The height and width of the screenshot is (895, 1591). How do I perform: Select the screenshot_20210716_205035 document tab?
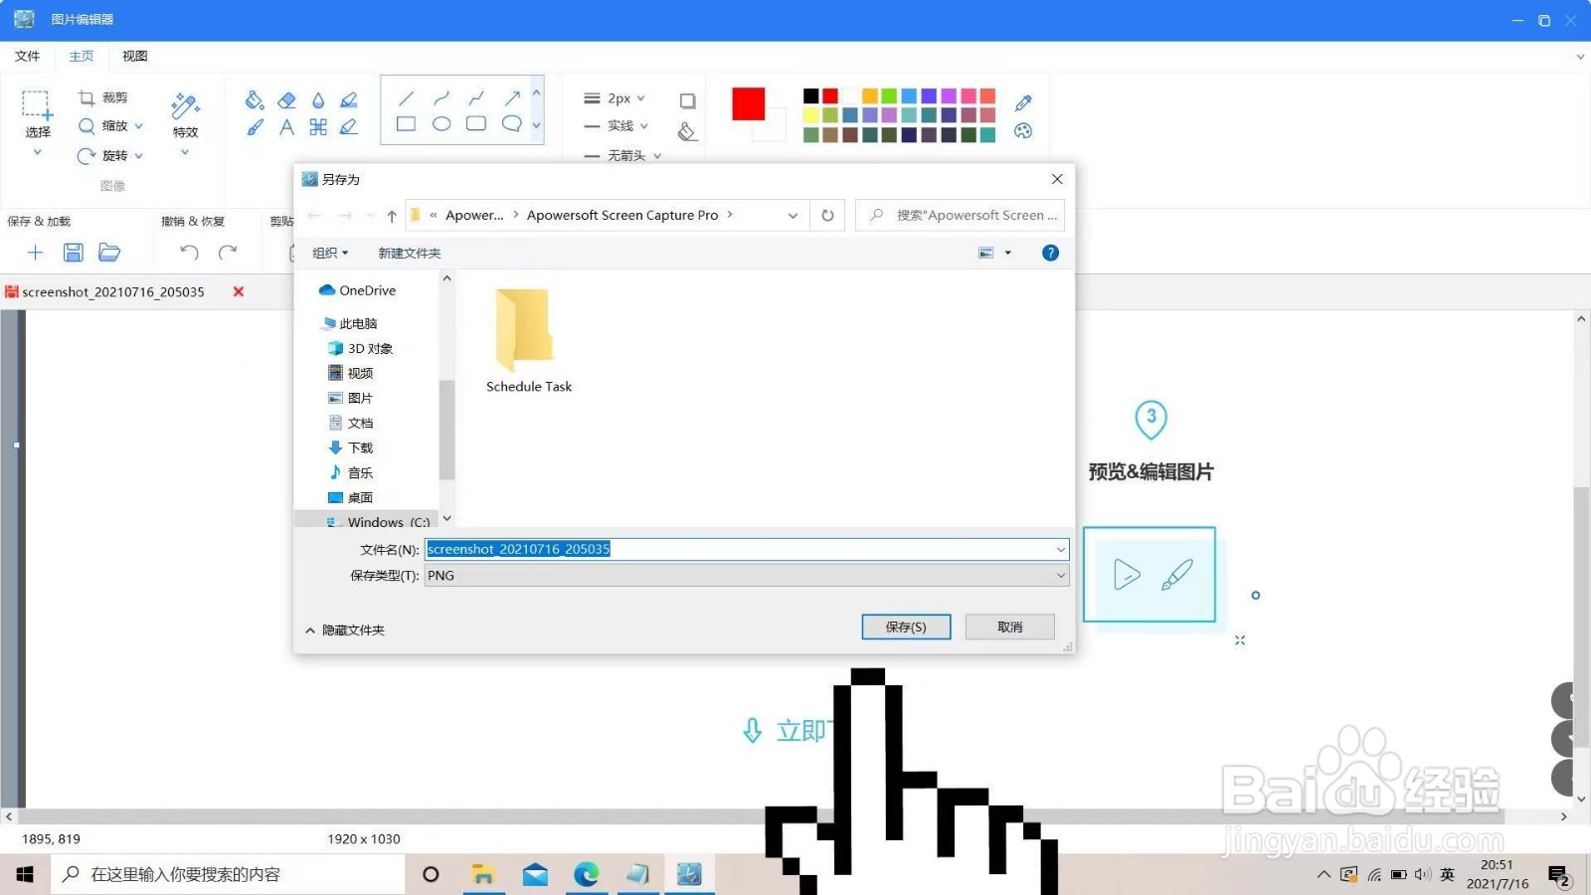tap(113, 292)
